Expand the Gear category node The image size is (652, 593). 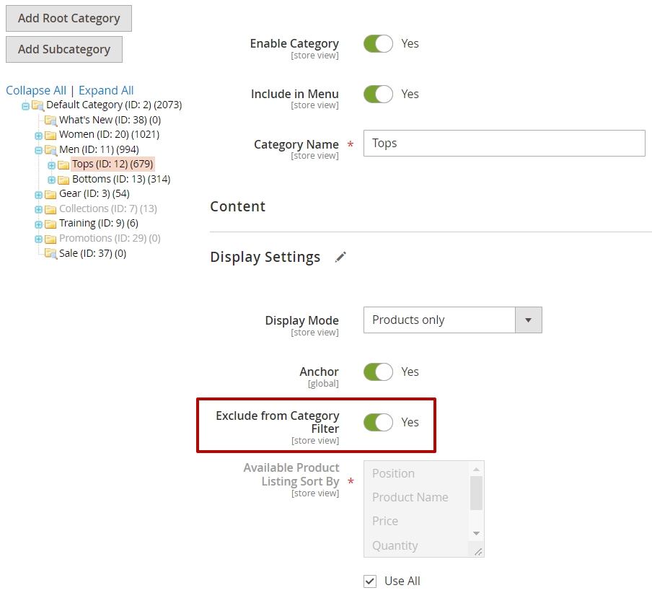(x=38, y=195)
